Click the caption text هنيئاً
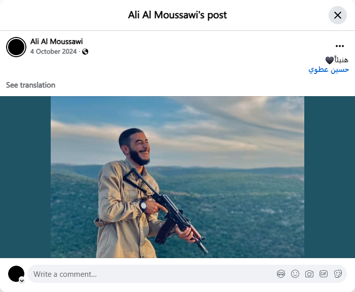 (x=342, y=60)
